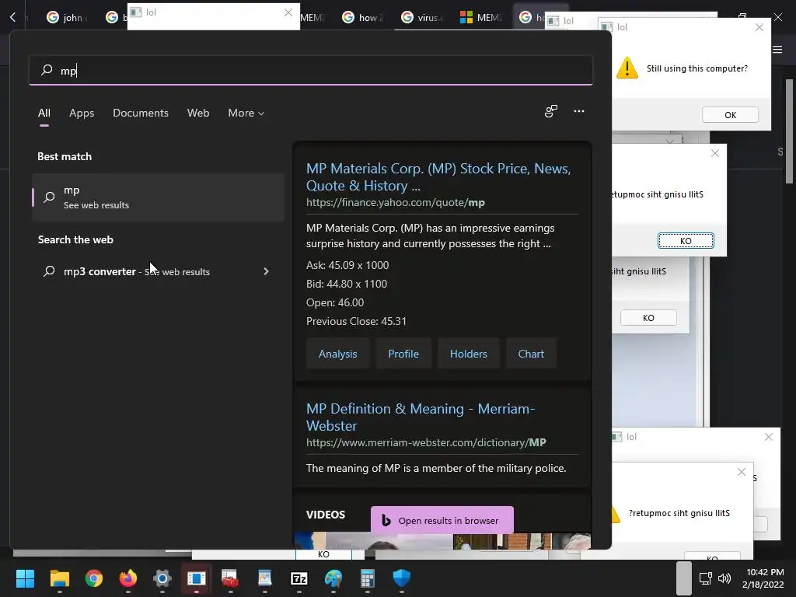Open the 7-Zip taskbar icon

[x=299, y=578]
